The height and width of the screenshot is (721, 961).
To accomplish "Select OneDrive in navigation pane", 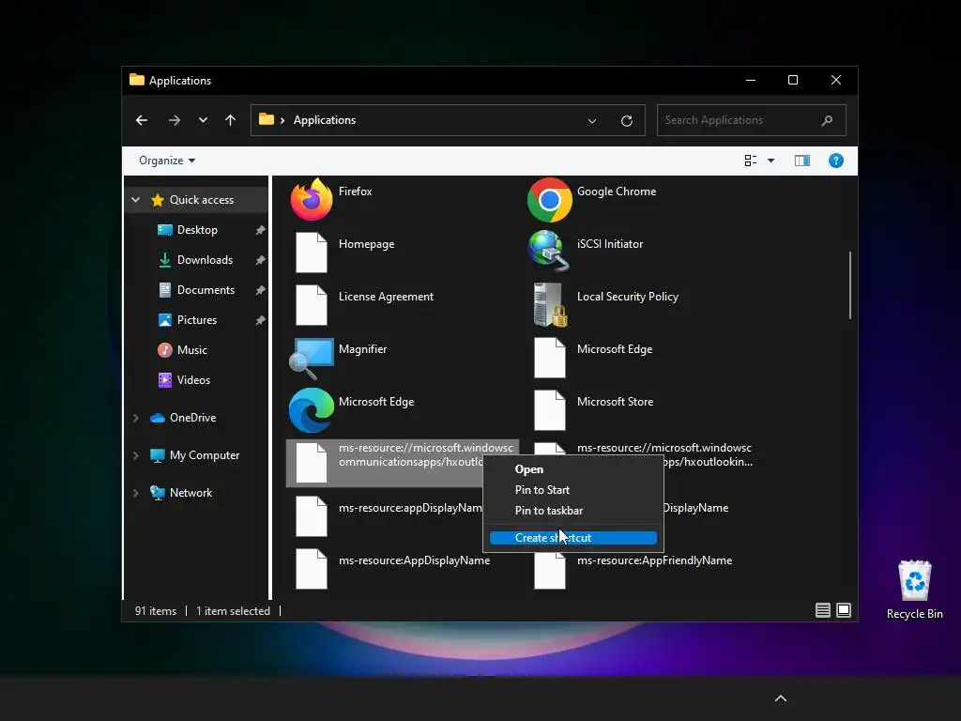I will [193, 418].
